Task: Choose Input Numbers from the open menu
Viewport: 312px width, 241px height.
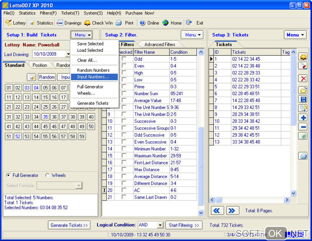Action: tap(93, 77)
